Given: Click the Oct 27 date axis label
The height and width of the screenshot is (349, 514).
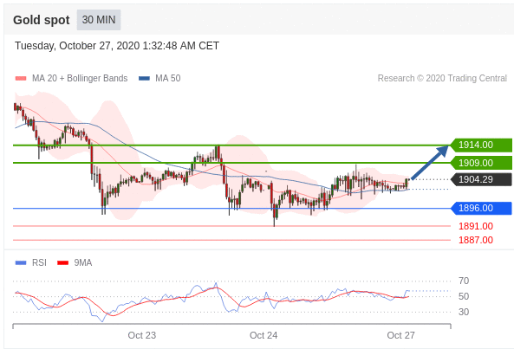Looking at the screenshot, I should (x=401, y=336).
